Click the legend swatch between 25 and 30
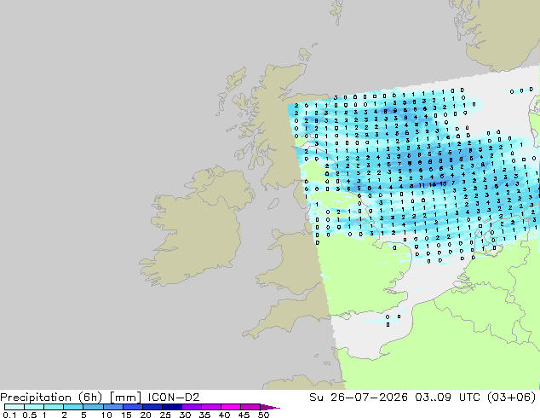Viewport: 540px width, 418px height. pyautogui.click(x=171, y=407)
